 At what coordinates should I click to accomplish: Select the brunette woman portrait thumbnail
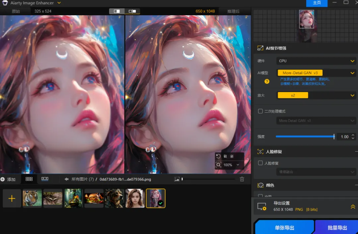pos(135,198)
